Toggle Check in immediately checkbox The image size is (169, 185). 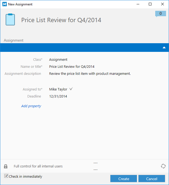(x=6, y=176)
